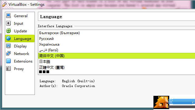This screenshot has height=110, width=195.
Task: Click the Input down-arrow icon
Action: pos(8,23)
